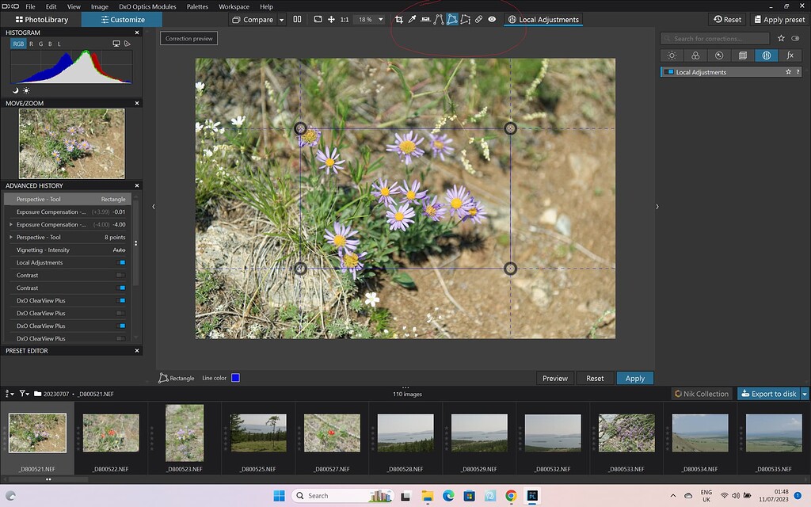The height and width of the screenshot is (507, 811).
Task: Click the Apply button for perspective
Action: 634,378
